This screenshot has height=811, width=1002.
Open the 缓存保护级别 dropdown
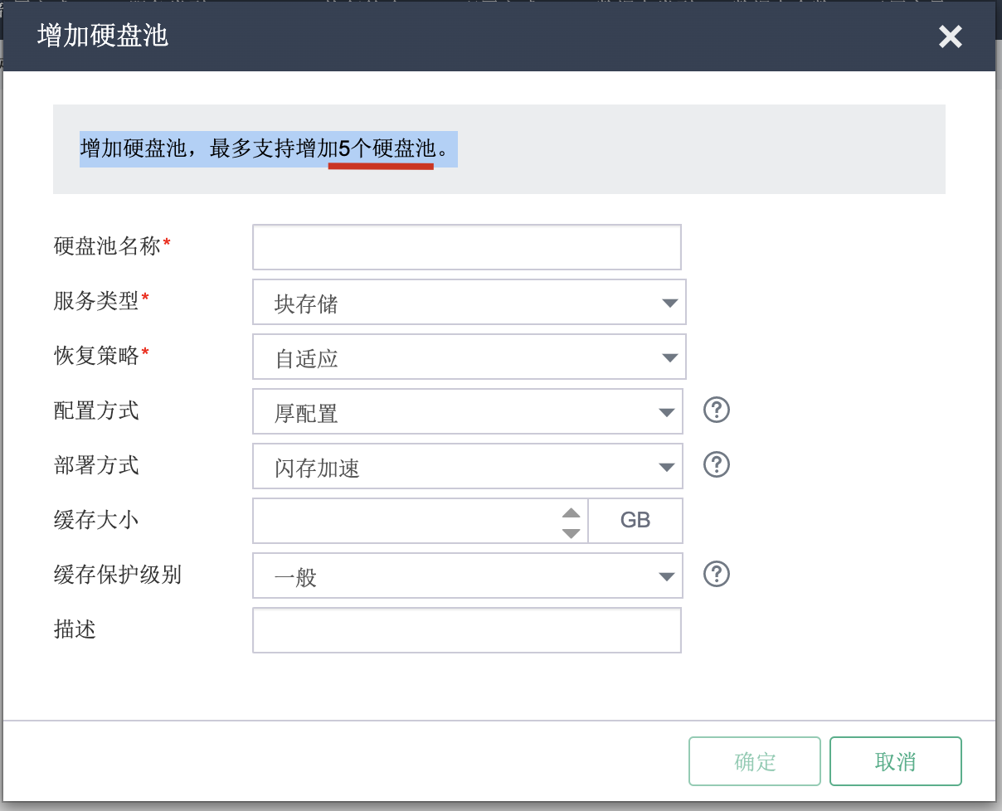click(x=467, y=575)
